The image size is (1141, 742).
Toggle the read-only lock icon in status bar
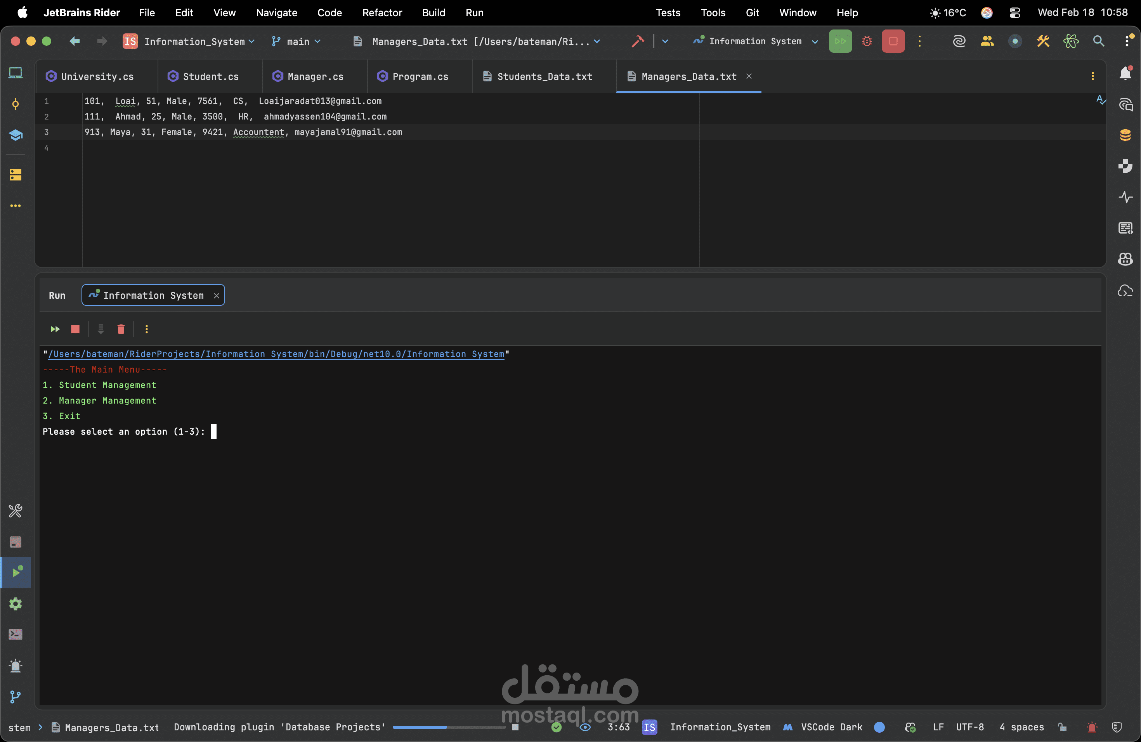pos(1063,727)
